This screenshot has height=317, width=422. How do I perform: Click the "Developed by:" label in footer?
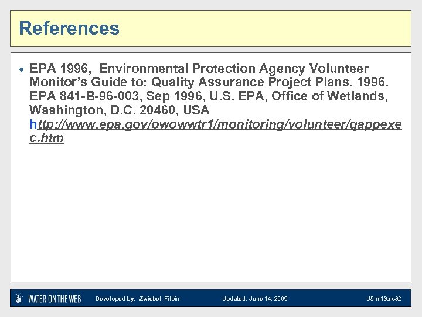pyautogui.click(x=115, y=299)
